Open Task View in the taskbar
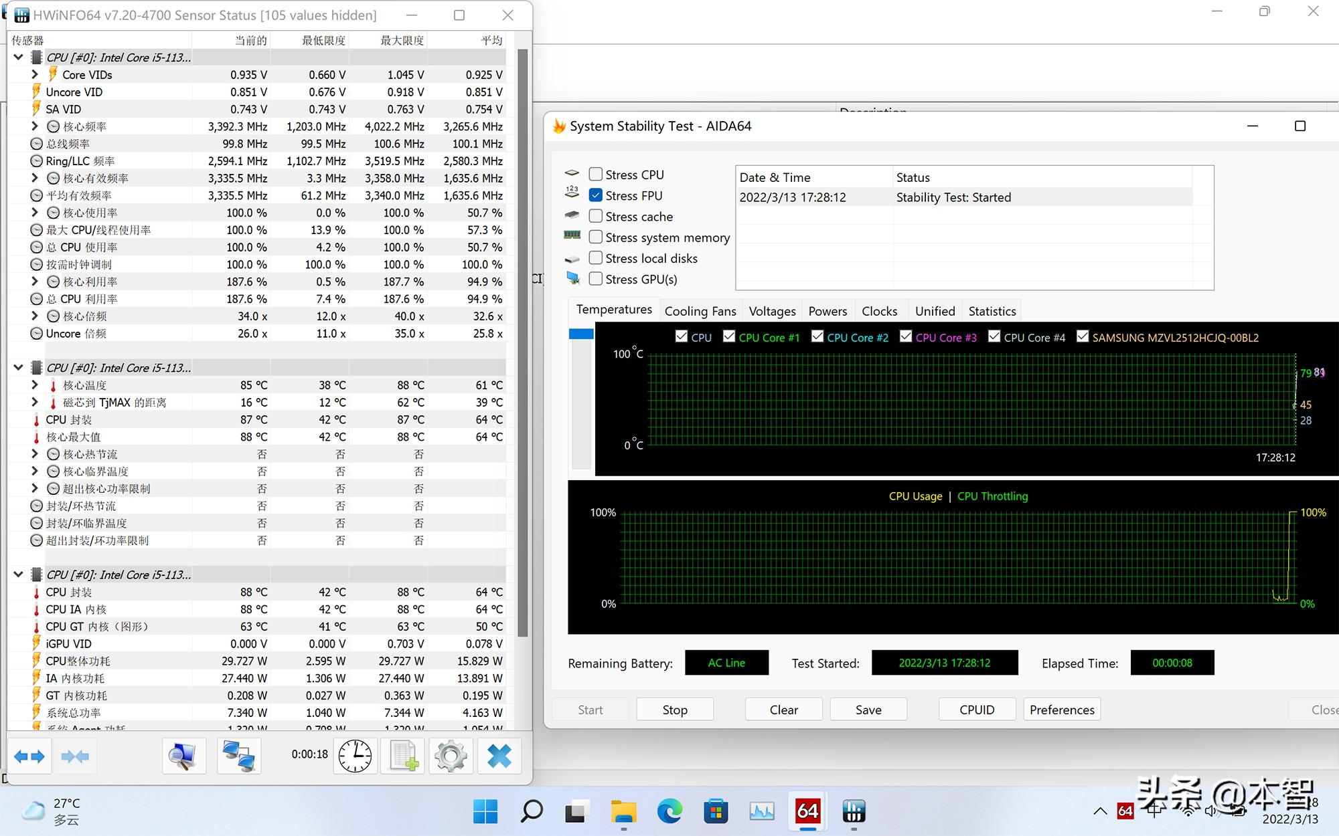The height and width of the screenshot is (836, 1339). [577, 811]
